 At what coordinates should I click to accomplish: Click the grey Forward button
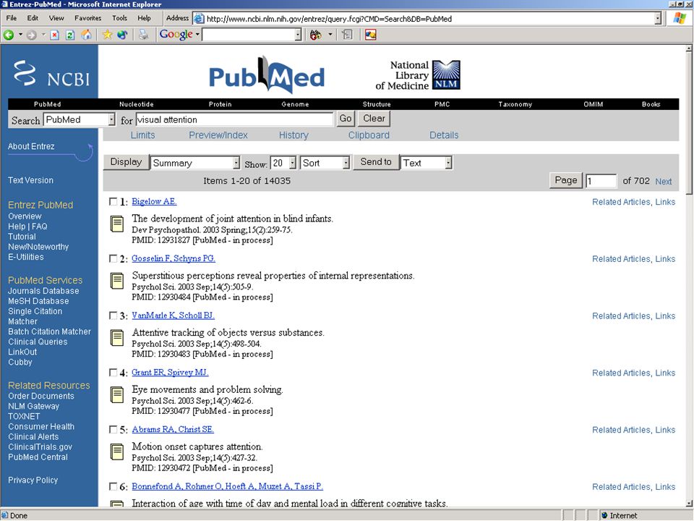point(31,35)
